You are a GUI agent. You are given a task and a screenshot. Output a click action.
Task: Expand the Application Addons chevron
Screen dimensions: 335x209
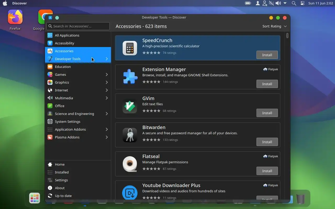click(107, 129)
